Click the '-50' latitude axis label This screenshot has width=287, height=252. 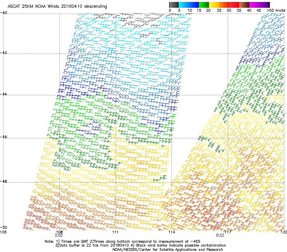(x=3, y=227)
